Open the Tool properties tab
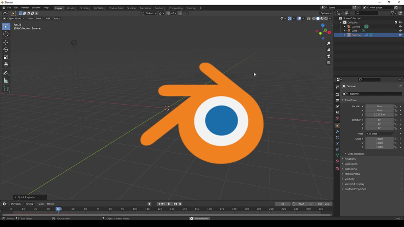This screenshot has height=227, width=404. (337, 87)
